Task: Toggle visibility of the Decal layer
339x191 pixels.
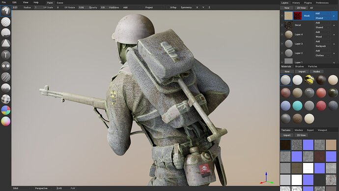Action: pos(282,25)
